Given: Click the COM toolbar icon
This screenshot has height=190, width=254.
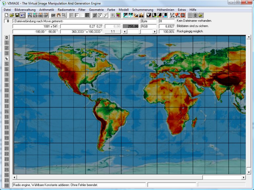Looking at the screenshot, I should [46, 15].
